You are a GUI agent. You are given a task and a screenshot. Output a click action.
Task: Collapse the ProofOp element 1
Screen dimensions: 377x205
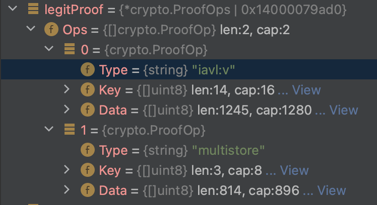[49, 130]
